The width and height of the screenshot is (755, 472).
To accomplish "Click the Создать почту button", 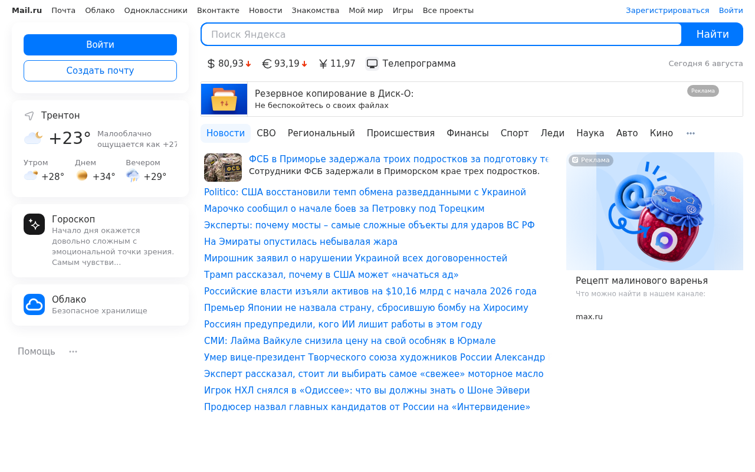I will pos(100,71).
